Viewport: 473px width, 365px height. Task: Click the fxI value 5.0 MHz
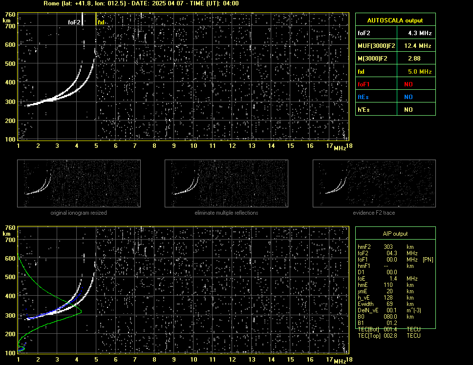[x=420, y=72]
